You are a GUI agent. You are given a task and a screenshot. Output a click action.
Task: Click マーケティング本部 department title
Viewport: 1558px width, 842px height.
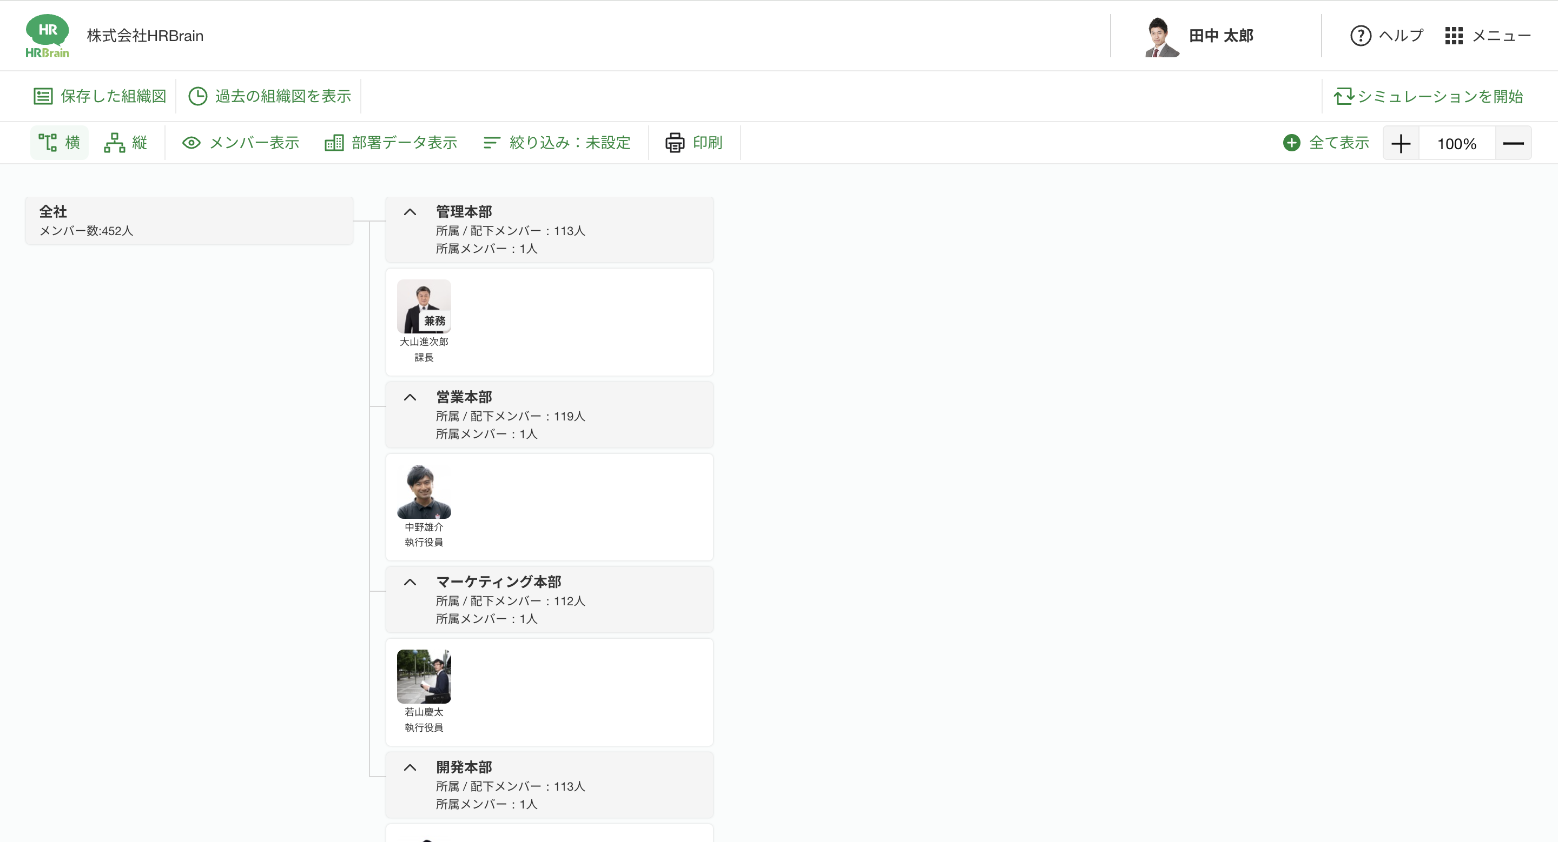pyautogui.click(x=498, y=582)
